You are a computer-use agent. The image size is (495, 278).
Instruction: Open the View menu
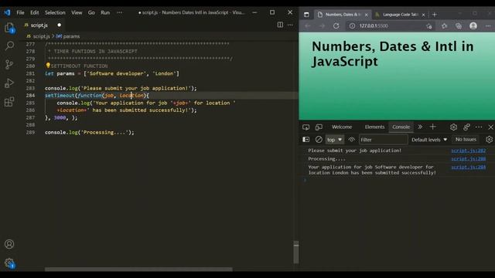click(77, 12)
